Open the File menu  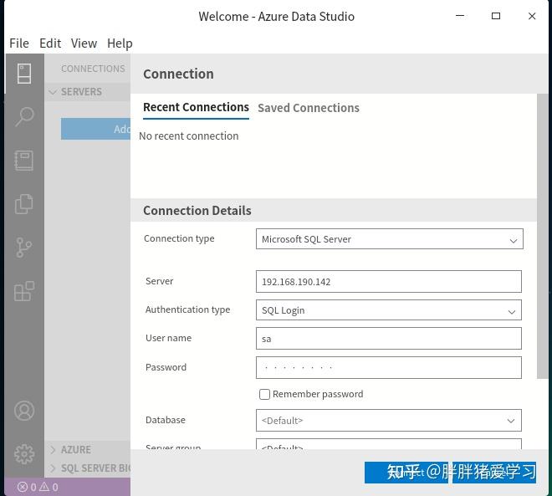19,43
